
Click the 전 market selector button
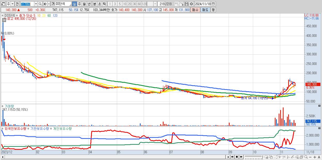(x=17, y=4)
